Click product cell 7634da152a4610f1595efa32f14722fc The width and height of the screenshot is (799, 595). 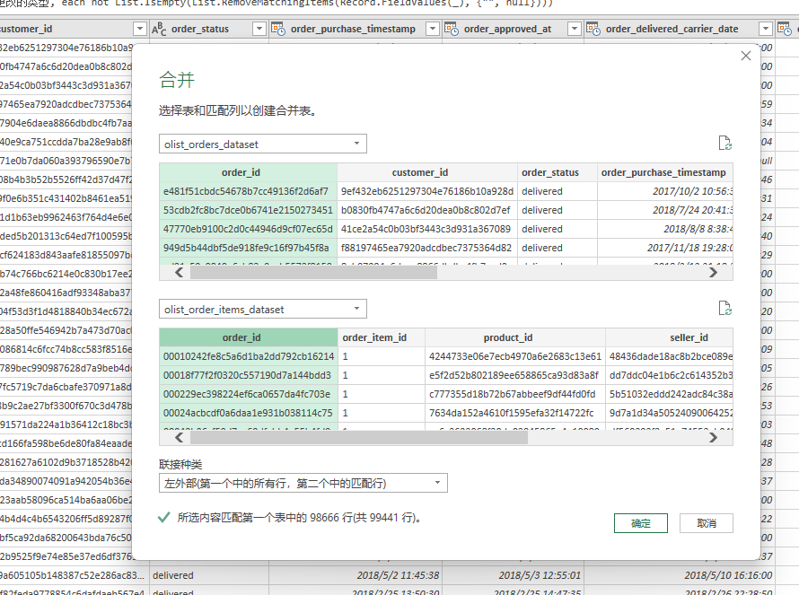pos(515,413)
